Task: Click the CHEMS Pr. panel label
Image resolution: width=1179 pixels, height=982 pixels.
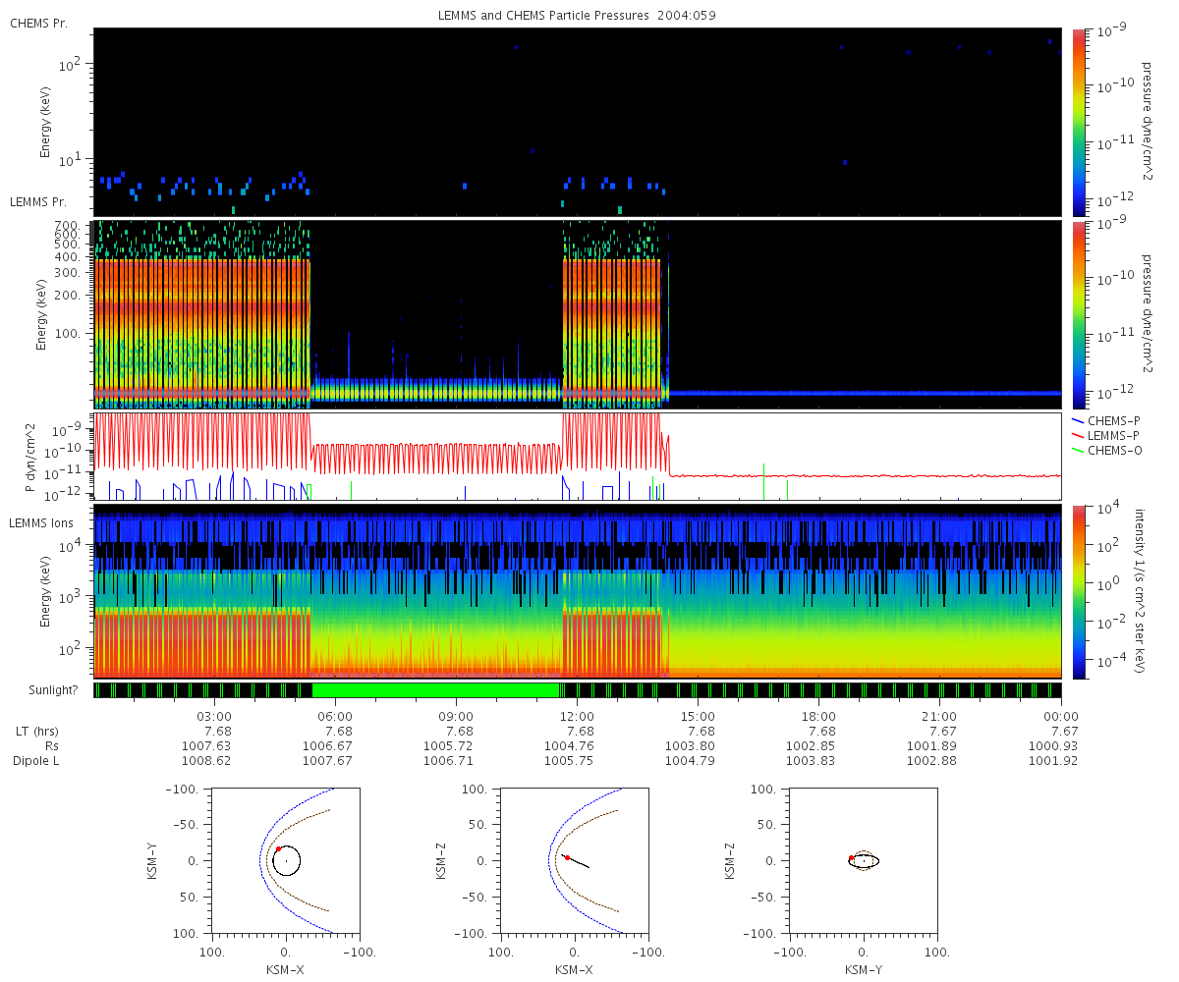Action: coord(38,24)
